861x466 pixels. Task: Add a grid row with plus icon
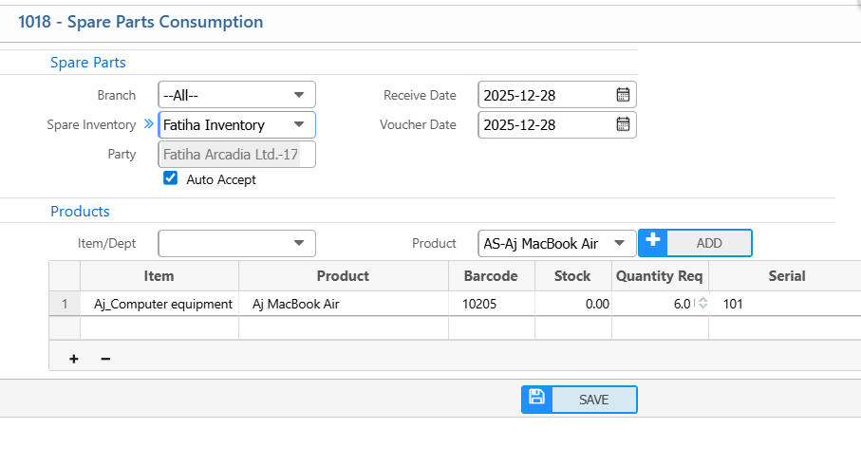coord(74,359)
